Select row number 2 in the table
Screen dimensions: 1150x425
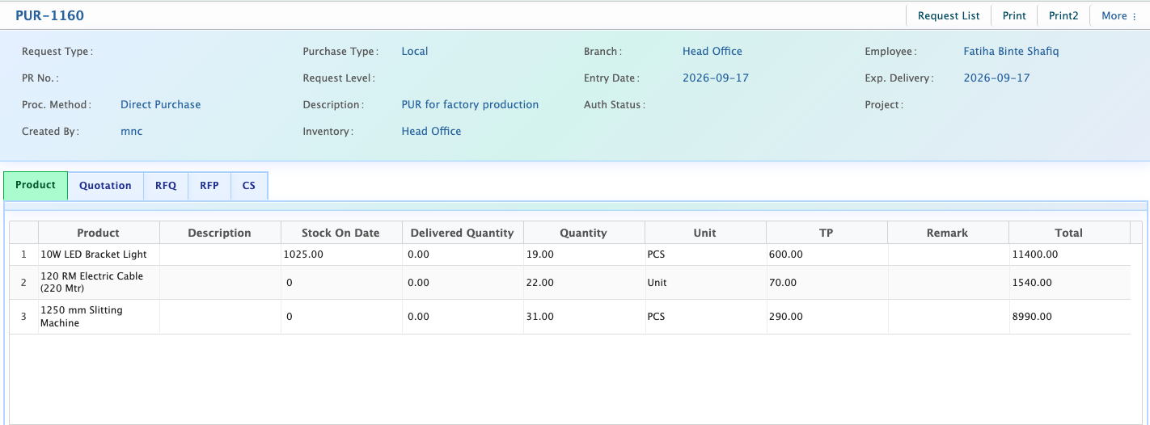click(x=23, y=283)
